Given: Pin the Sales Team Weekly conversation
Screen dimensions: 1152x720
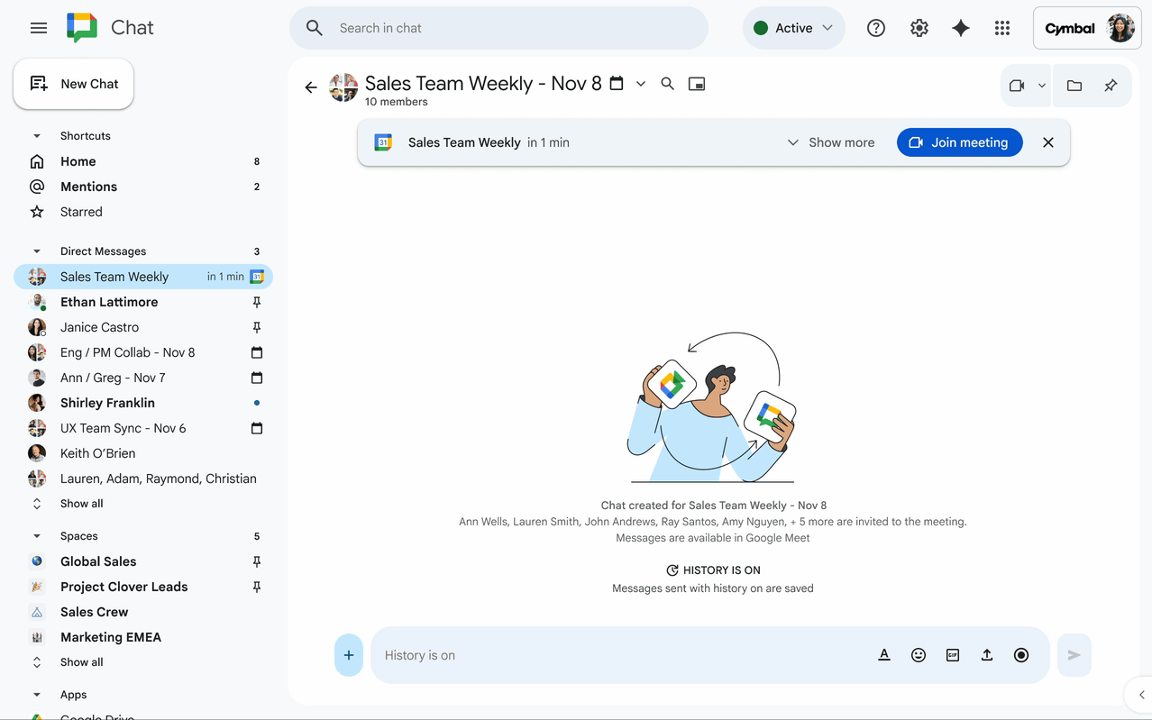Looking at the screenshot, I should (x=1111, y=85).
